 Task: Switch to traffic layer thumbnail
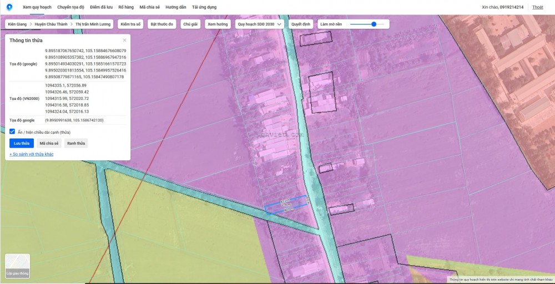[17, 266]
